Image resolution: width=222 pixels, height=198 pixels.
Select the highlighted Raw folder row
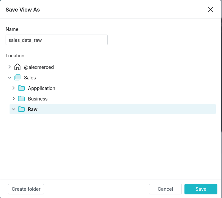[x=113, y=109]
